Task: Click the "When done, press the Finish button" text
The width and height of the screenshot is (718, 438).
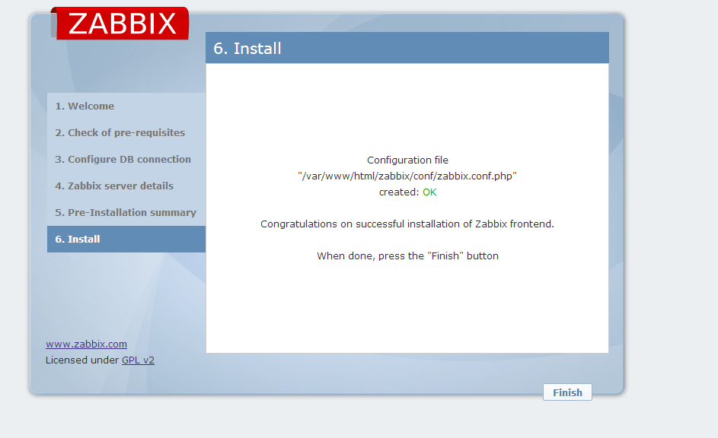Action: click(x=407, y=256)
